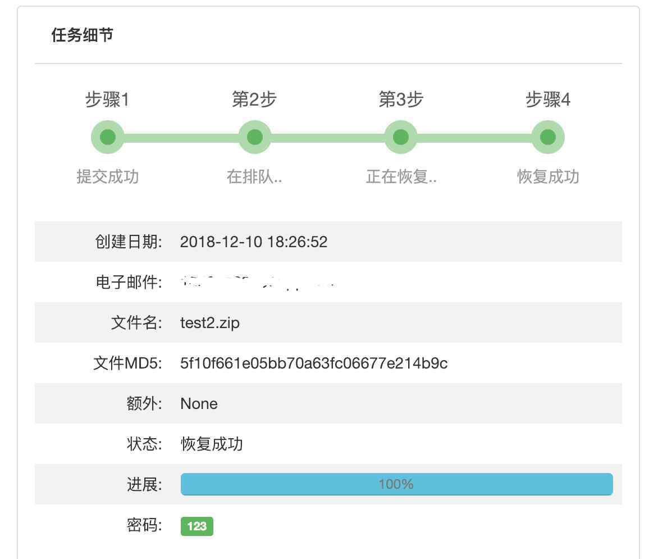
Task: Click the file MD5 hash value
Action: coord(314,363)
